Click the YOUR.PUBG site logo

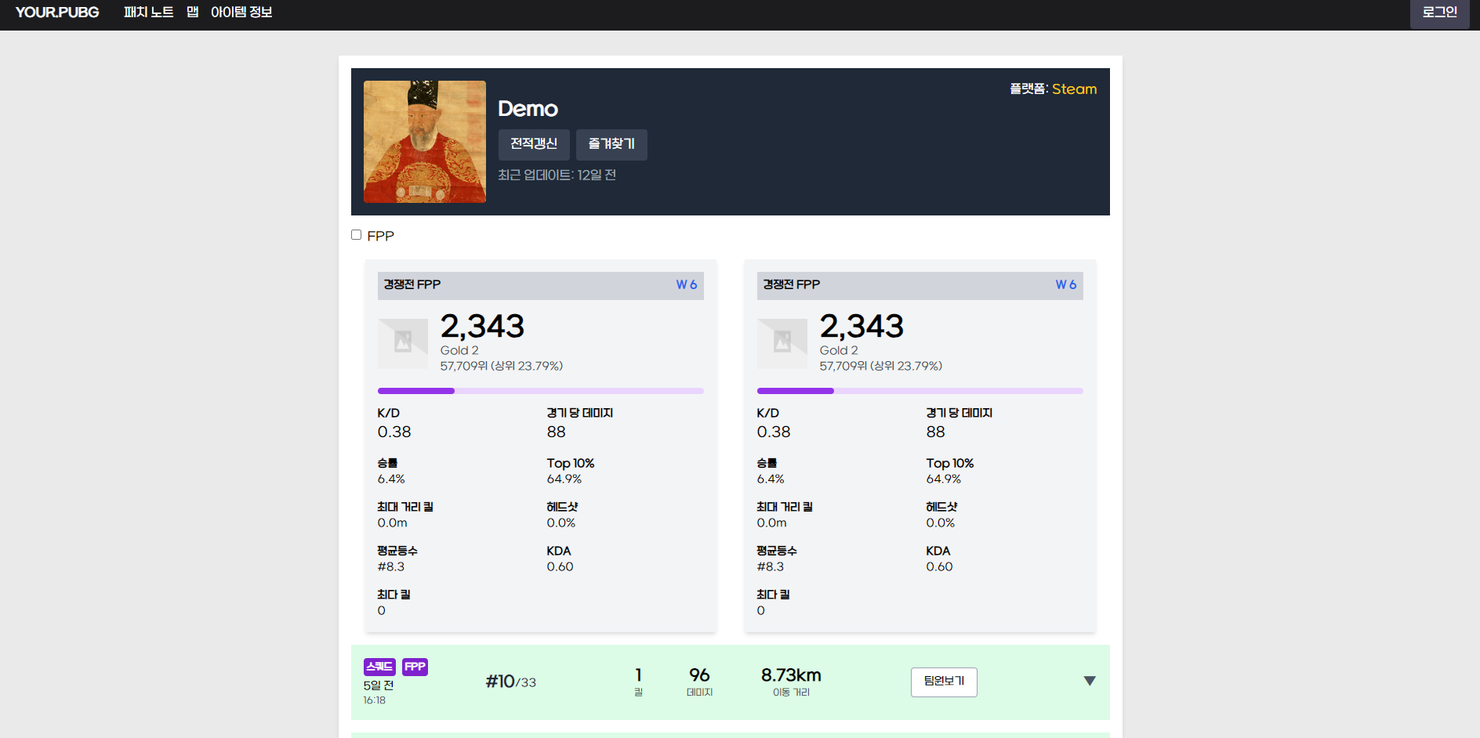tap(57, 13)
